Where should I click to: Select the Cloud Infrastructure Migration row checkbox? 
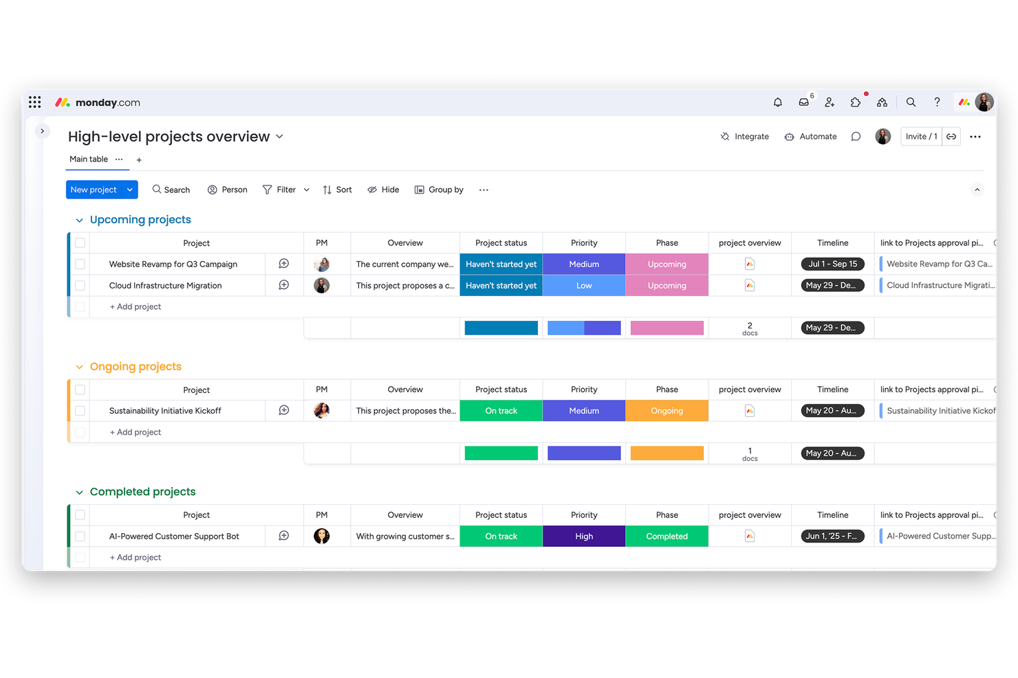pos(80,285)
